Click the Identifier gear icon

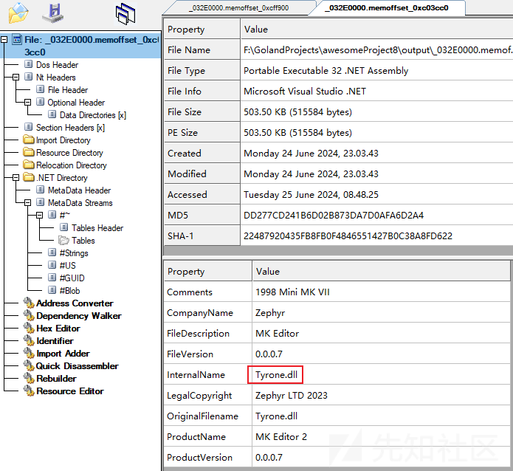point(29,340)
